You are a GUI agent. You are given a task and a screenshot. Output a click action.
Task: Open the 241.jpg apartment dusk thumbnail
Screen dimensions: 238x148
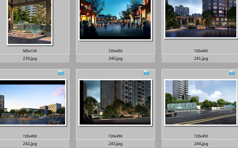(201, 19)
